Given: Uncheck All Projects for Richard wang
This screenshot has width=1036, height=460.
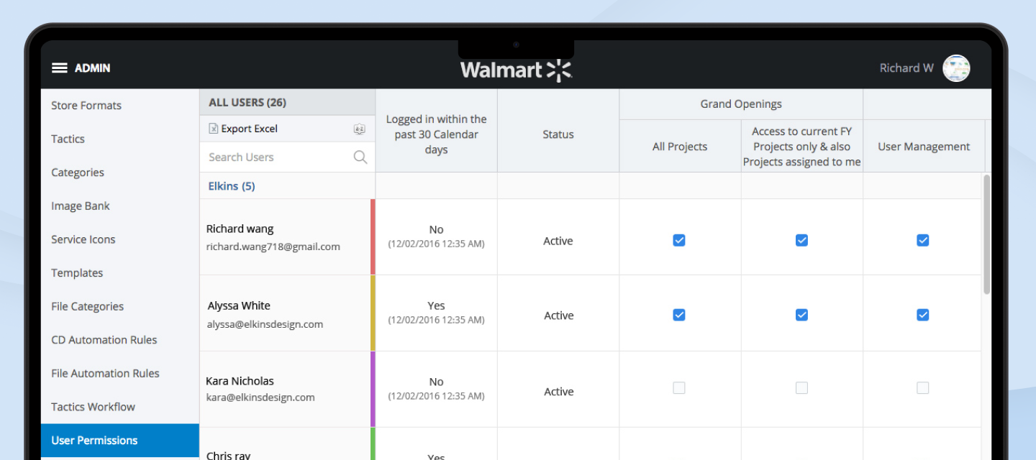Looking at the screenshot, I should tap(678, 240).
